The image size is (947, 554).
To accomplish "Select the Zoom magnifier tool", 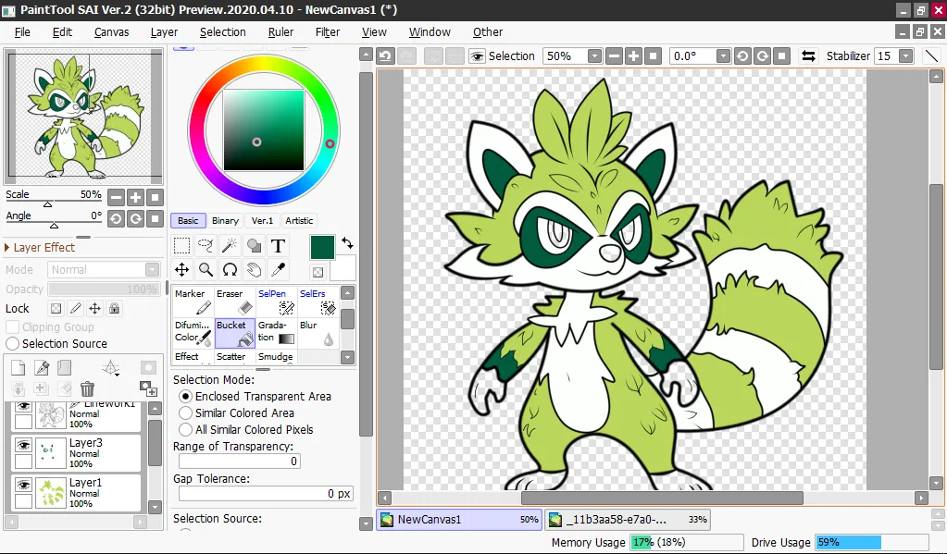I will point(206,270).
